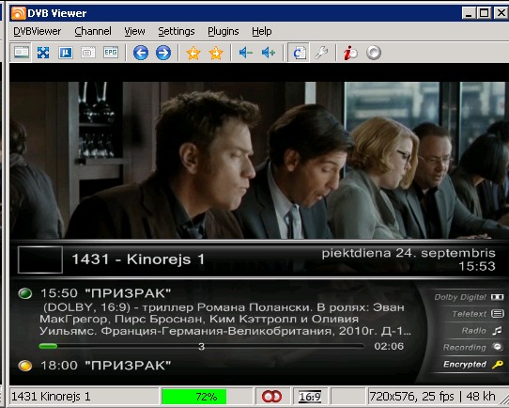
Task: Click the volume down speaker icon
Action: tap(246, 53)
